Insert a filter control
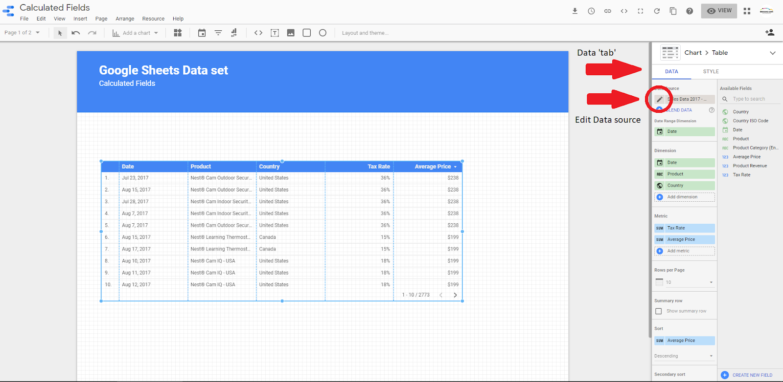The height and width of the screenshot is (382, 783). [218, 33]
